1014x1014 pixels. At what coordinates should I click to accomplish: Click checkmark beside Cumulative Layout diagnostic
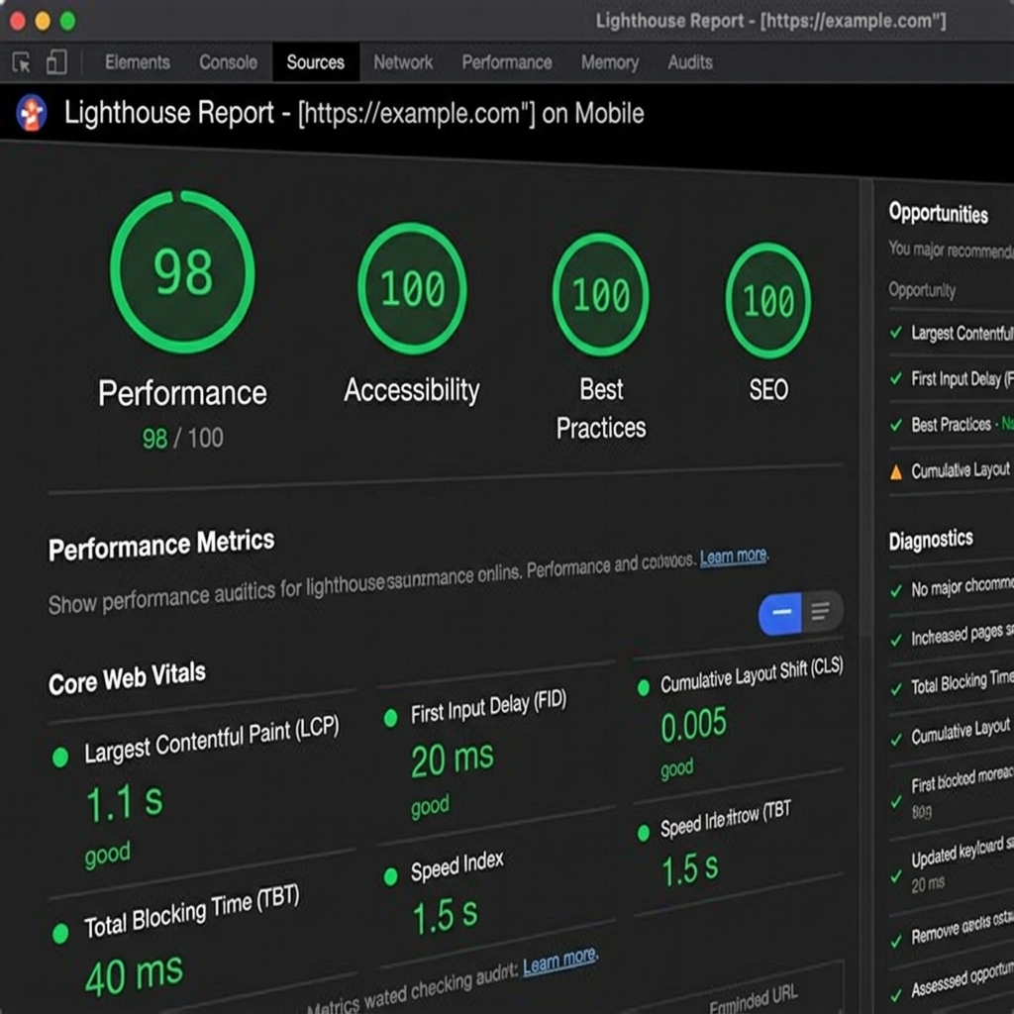(x=895, y=740)
